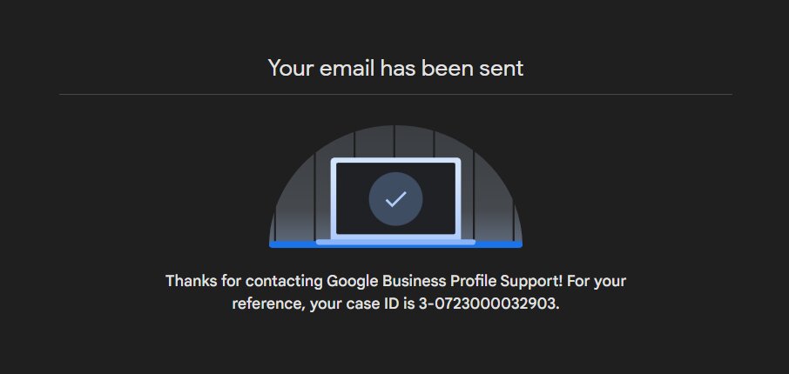Click the striped arch above the laptop
The image size is (789, 374).
pos(395,141)
